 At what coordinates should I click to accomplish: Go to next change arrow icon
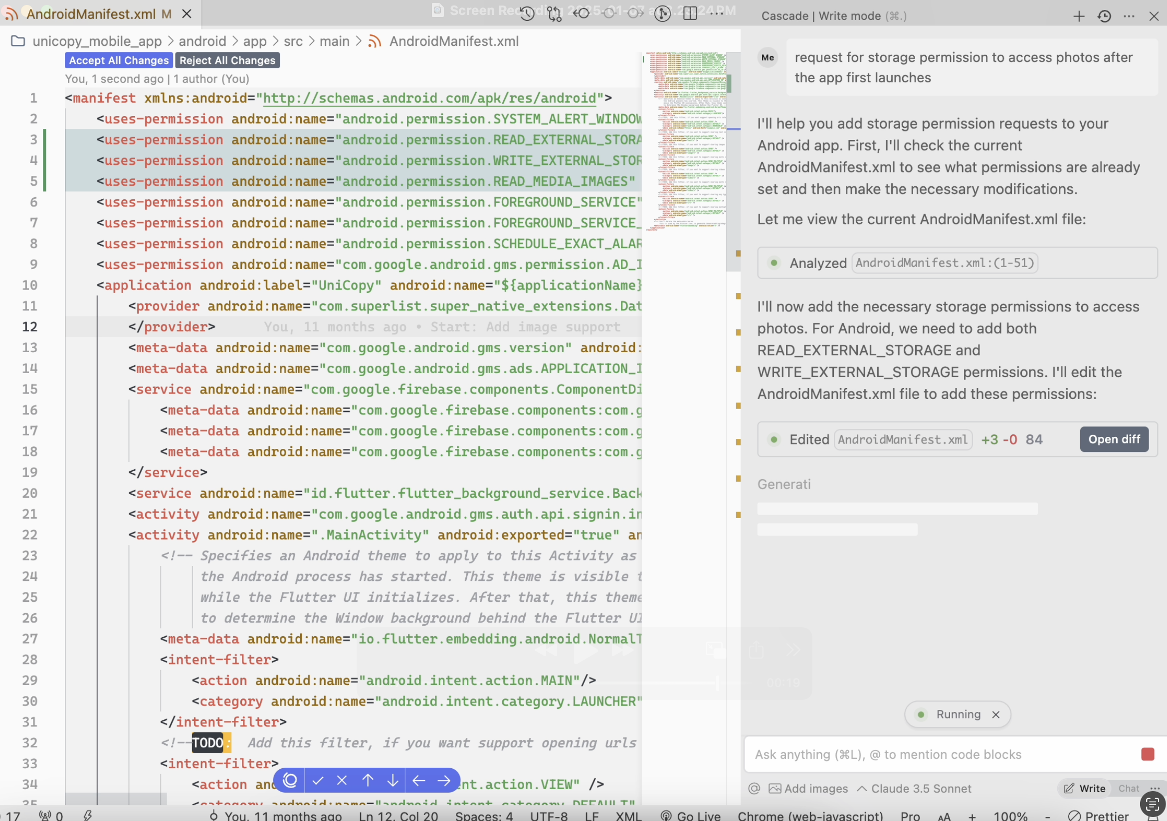635,14
